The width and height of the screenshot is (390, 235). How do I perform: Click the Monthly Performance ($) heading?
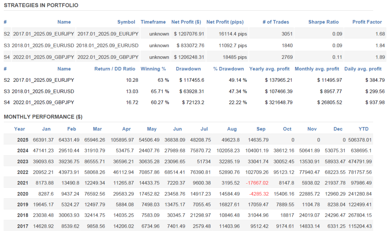point(43,117)
